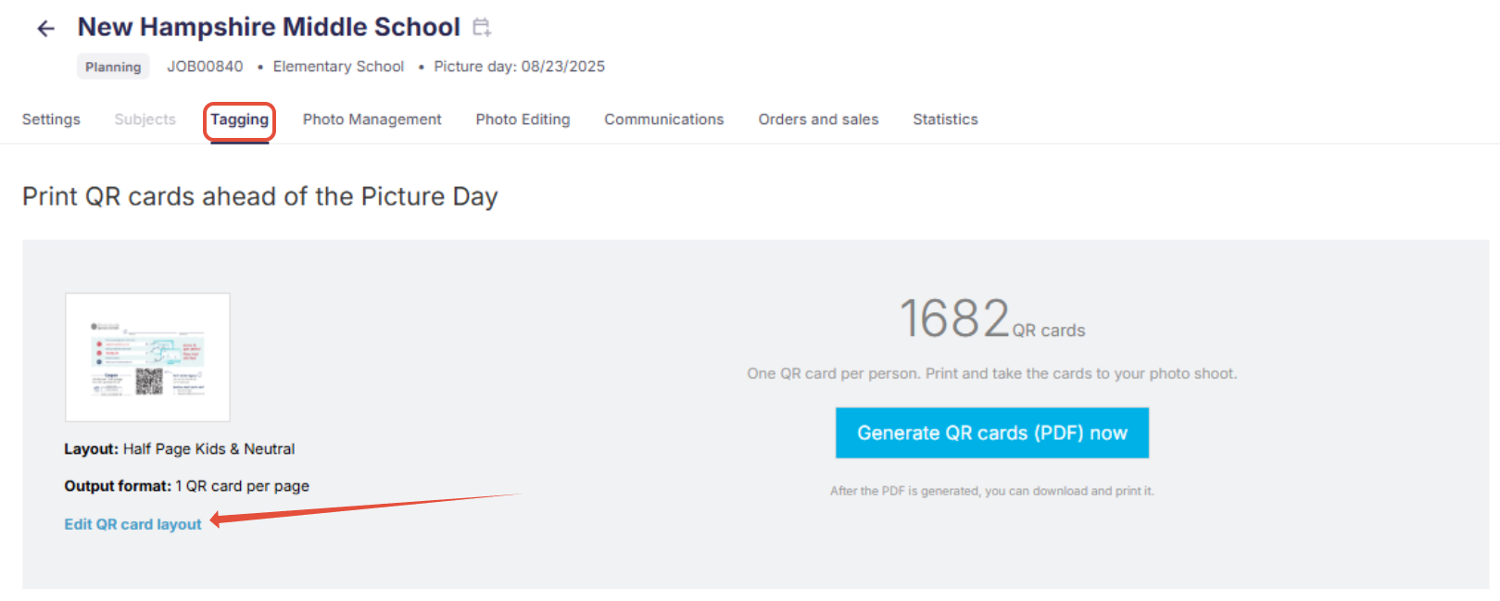Switch to the Subjects tab
Screen dimensions: 1500x601
tap(145, 119)
